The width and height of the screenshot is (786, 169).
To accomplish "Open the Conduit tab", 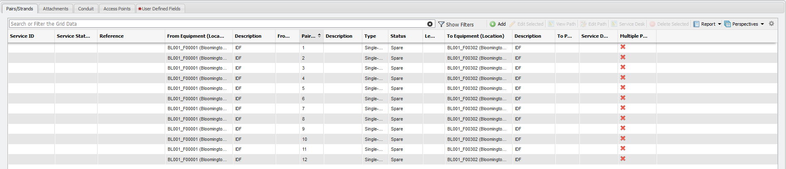I will (x=86, y=9).
